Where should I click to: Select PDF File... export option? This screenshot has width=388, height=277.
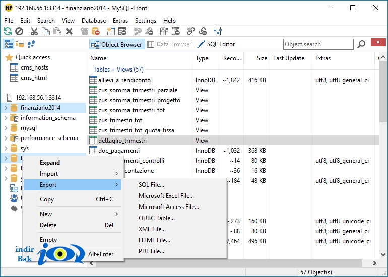[x=174, y=251]
